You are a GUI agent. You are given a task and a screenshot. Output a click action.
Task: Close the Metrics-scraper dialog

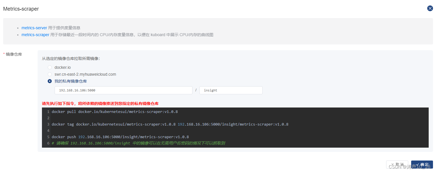click(x=430, y=8)
